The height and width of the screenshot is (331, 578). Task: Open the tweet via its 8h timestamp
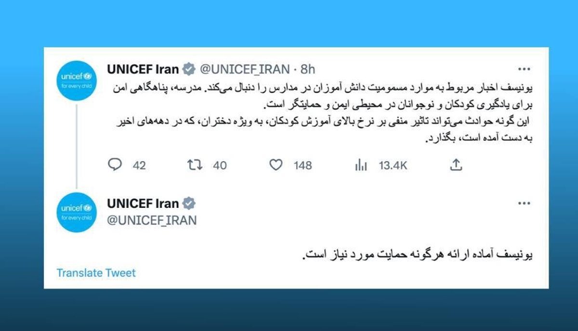pyautogui.click(x=308, y=69)
